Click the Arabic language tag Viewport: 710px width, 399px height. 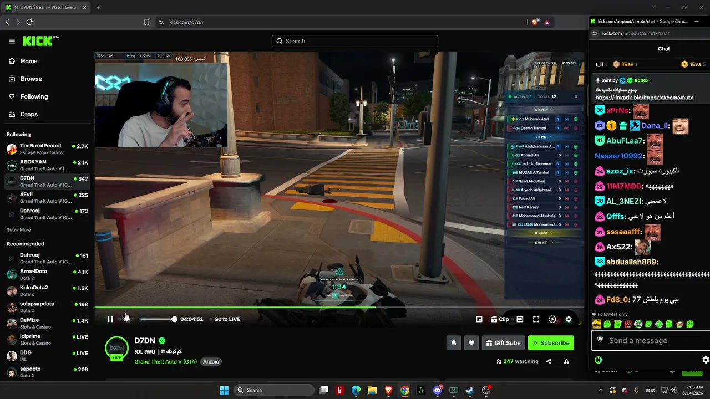pyautogui.click(x=211, y=362)
